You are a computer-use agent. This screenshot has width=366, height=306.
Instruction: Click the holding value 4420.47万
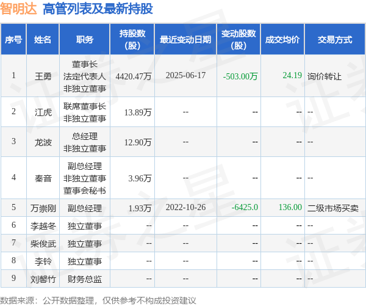(x=134, y=76)
